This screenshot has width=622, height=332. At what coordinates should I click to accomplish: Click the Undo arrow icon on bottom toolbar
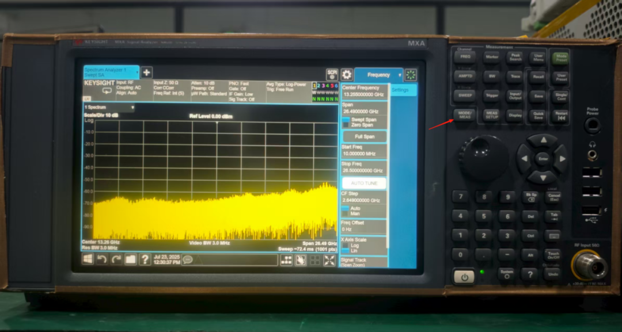pyautogui.click(x=101, y=259)
